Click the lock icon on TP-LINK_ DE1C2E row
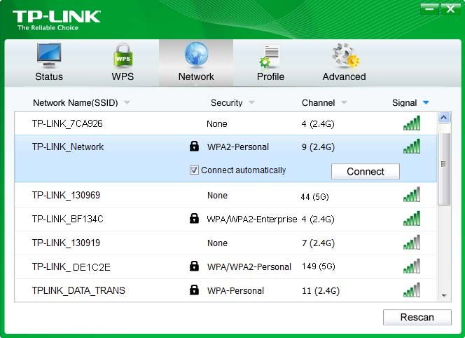The height and width of the screenshot is (338, 465). pos(194,266)
